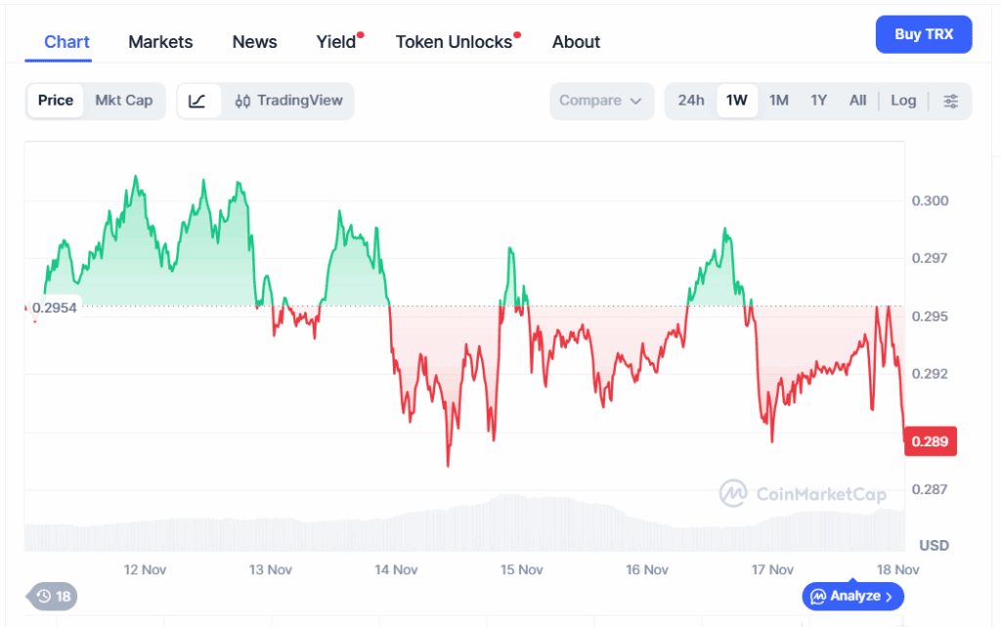This screenshot has height=627, width=1001.
Task: Click the red 0.289 price label
Action: [x=930, y=441]
